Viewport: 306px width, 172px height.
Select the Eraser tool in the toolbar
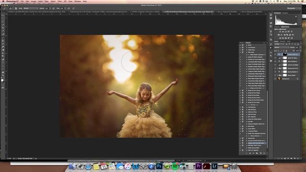3,47
